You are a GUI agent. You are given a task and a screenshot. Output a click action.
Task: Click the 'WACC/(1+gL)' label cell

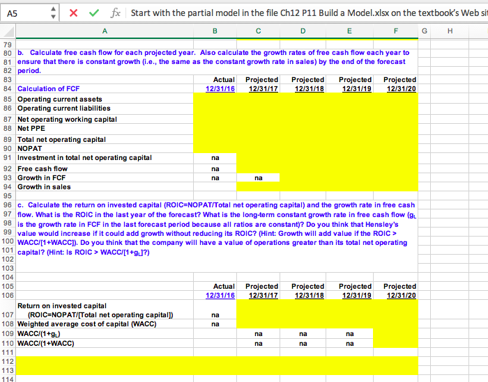[105, 334]
